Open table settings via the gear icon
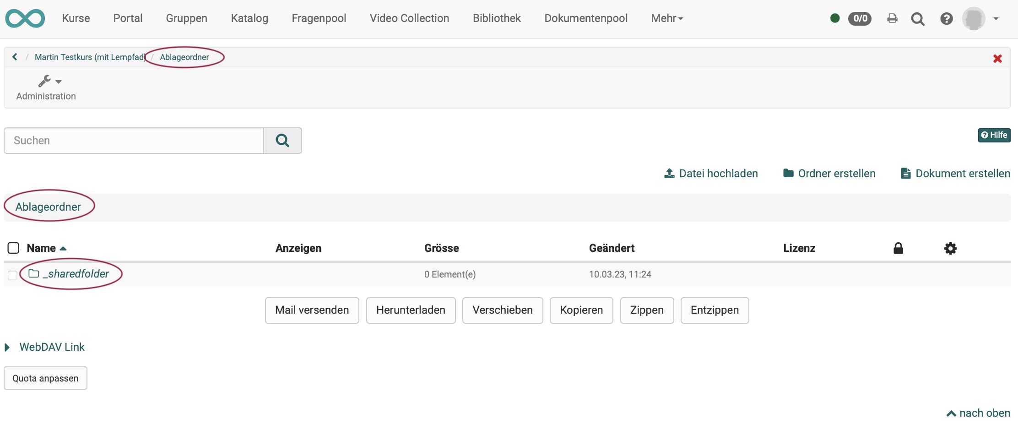Screen dimensions: 1018x425 950,248
